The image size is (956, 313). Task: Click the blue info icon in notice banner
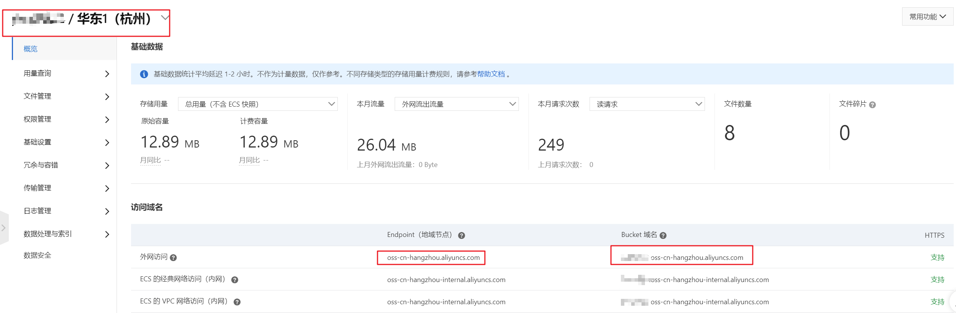click(144, 74)
